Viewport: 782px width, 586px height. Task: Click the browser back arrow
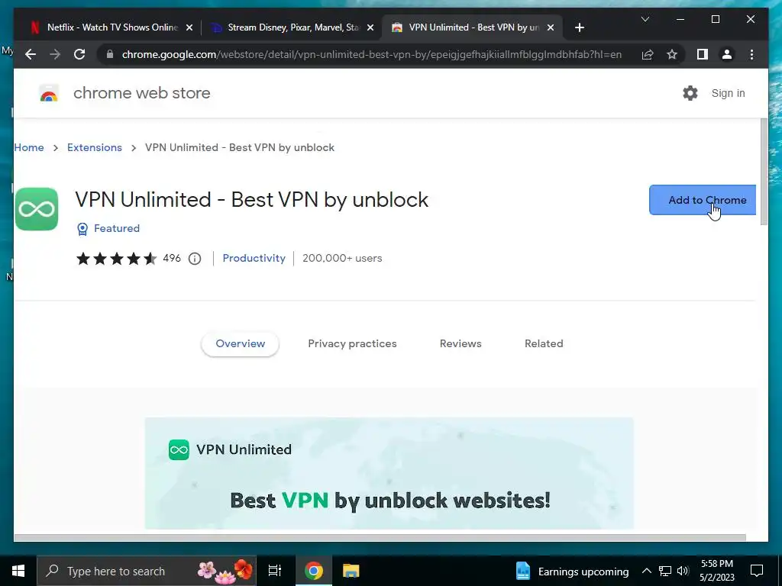pos(31,54)
